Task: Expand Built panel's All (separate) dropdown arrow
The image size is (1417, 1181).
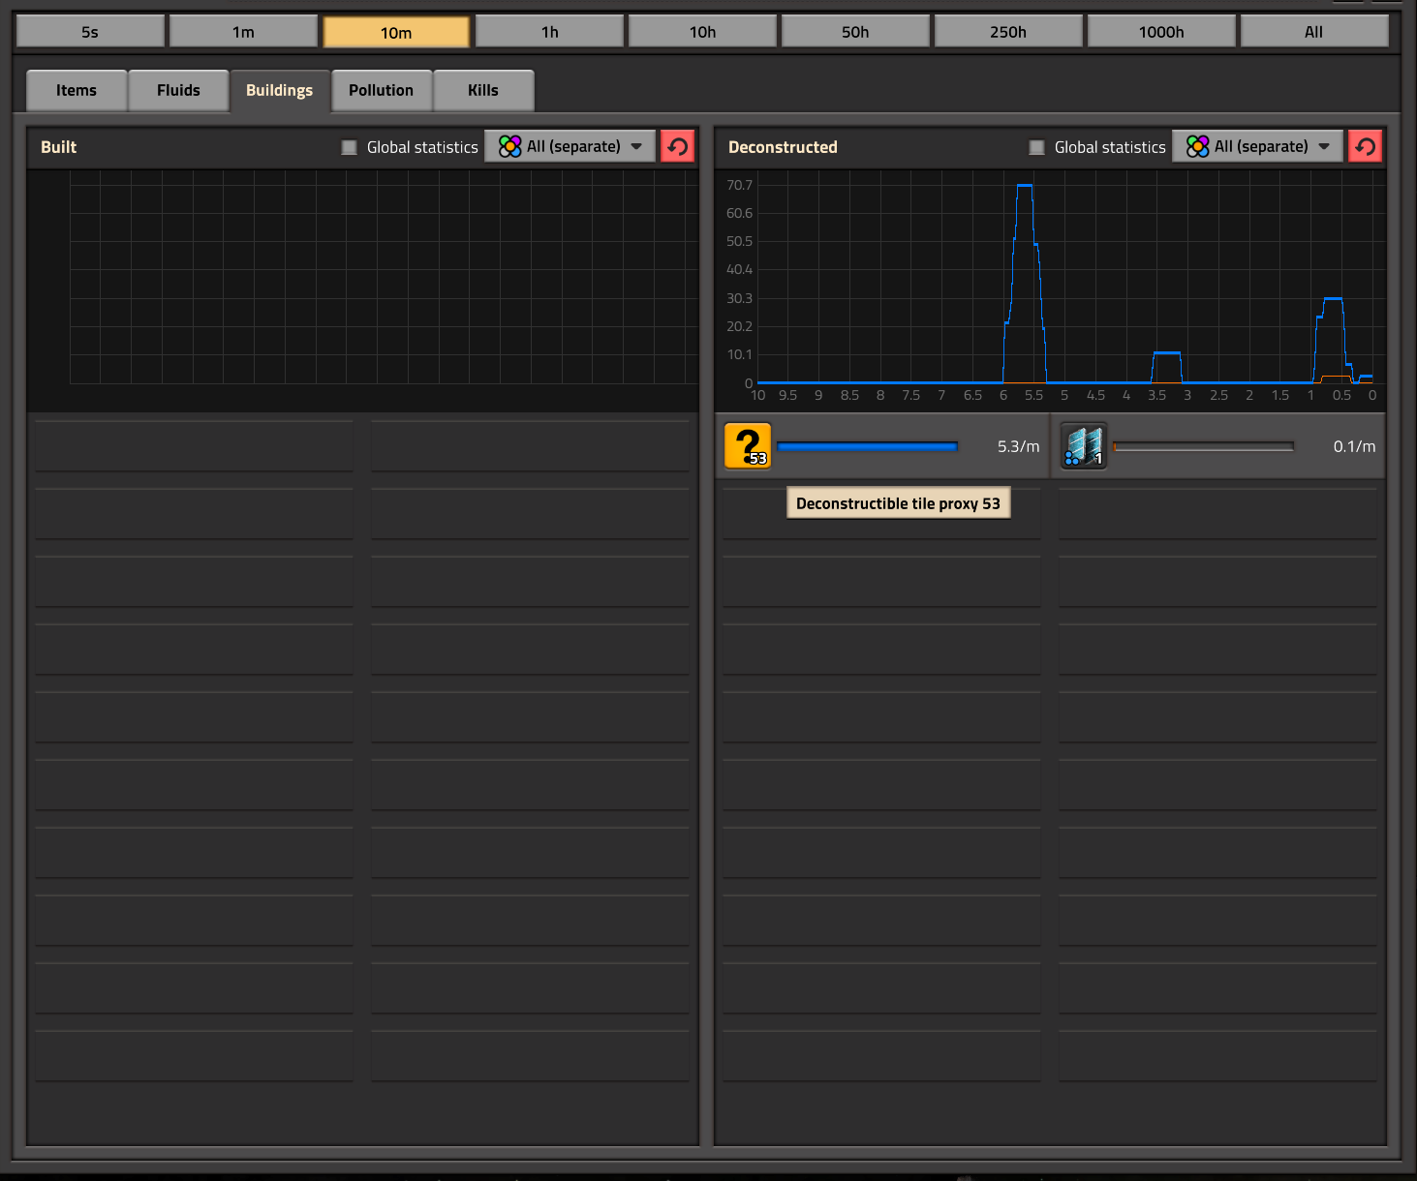Action: point(636,147)
